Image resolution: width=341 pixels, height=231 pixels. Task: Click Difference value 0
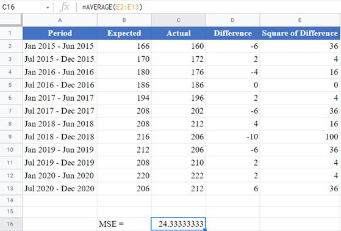click(232, 85)
